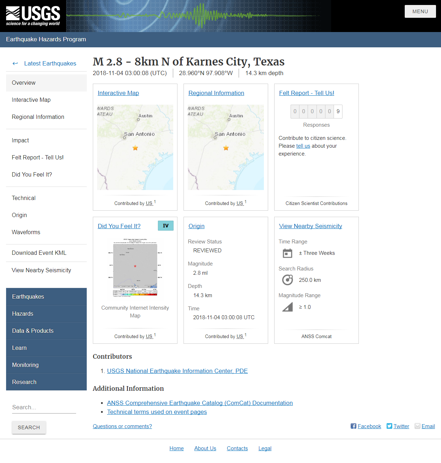Click the Time Range calendar icon

point(287,253)
